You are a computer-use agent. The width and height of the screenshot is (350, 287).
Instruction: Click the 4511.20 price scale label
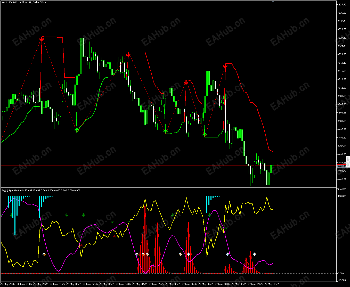pyautogui.click(x=342, y=88)
